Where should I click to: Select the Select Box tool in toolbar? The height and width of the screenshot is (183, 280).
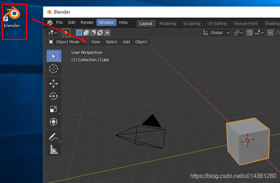(x=54, y=56)
